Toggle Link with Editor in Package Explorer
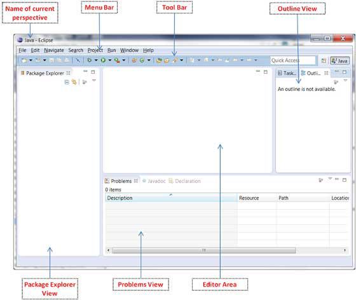Viewport: 356px width, 300px height. [74, 82]
